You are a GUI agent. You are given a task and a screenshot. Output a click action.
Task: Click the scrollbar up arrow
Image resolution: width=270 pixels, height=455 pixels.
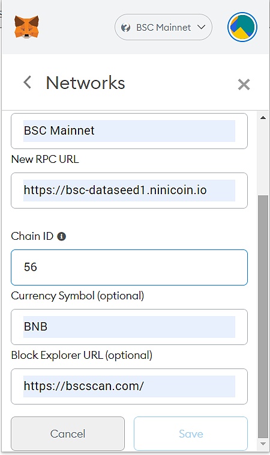pos(263,118)
